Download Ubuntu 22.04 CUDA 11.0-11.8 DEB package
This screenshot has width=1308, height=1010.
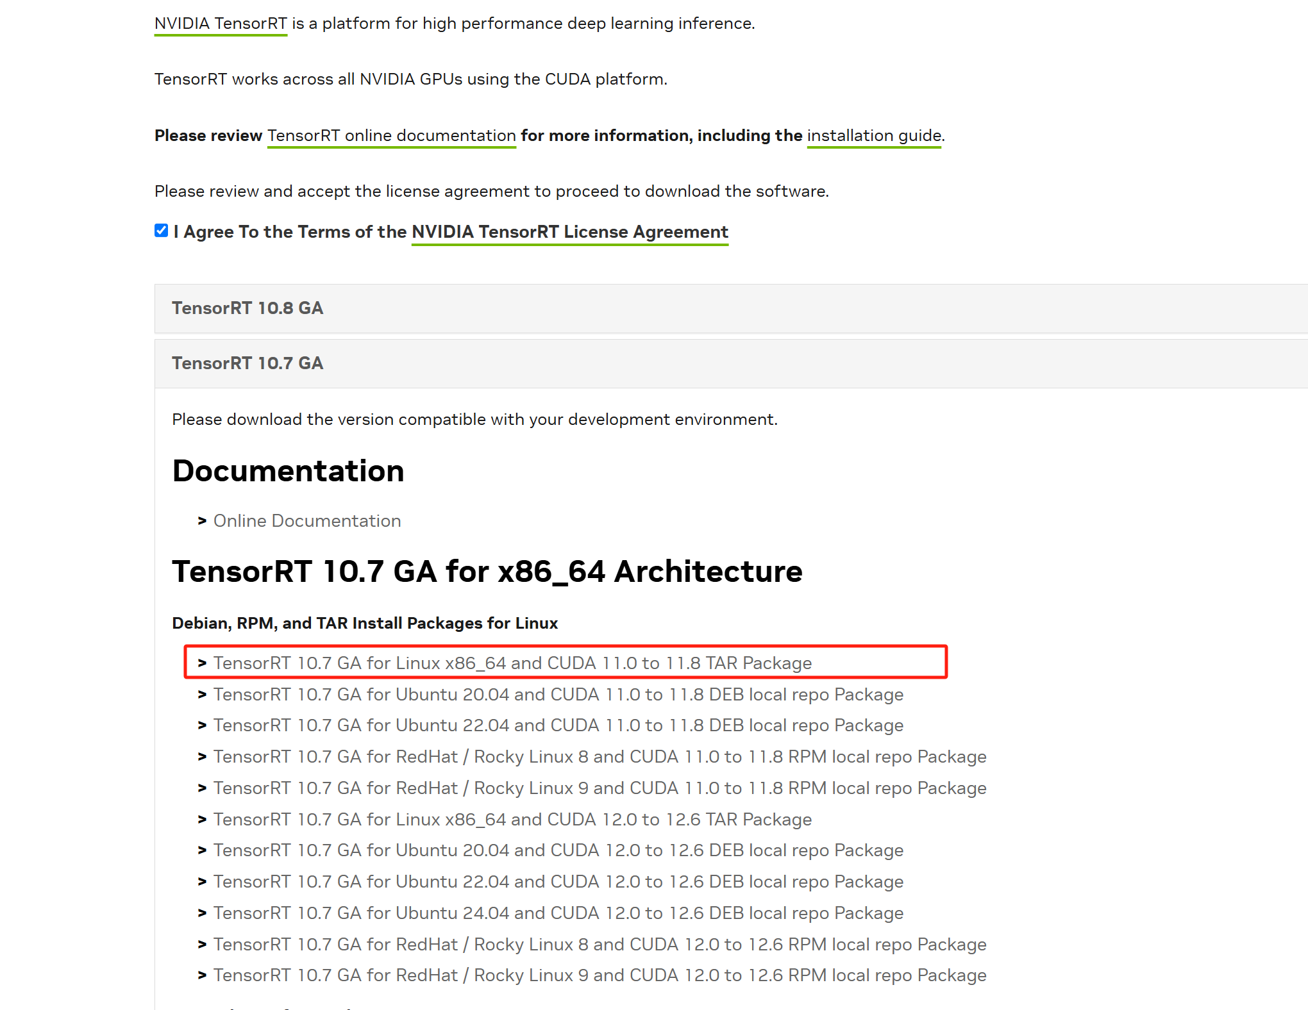[558, 725]
